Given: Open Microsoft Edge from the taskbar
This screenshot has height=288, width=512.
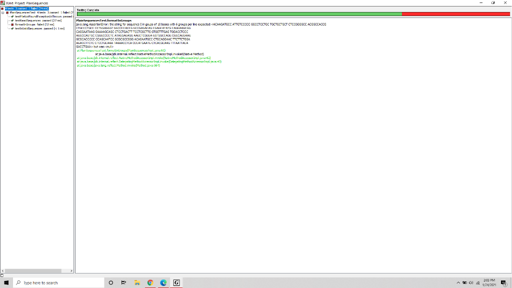Looking at the screenshot, I should (163, 282).
